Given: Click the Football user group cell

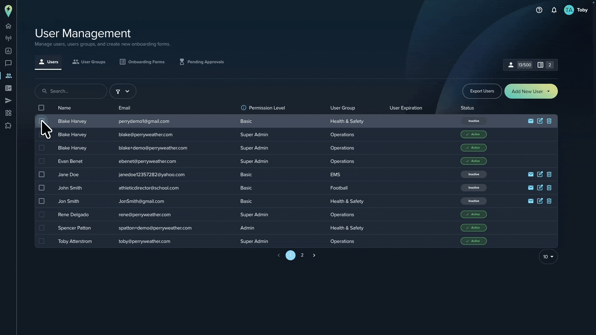Looking at the screenshot, I should [x=339, y=188].
